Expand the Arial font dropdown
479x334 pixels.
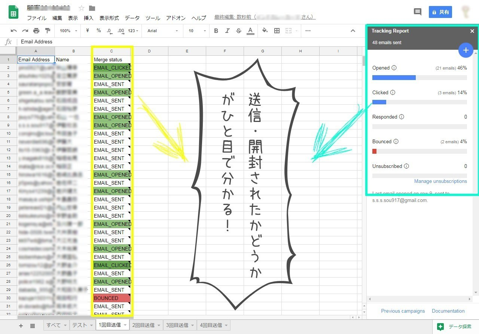[162, 31]
